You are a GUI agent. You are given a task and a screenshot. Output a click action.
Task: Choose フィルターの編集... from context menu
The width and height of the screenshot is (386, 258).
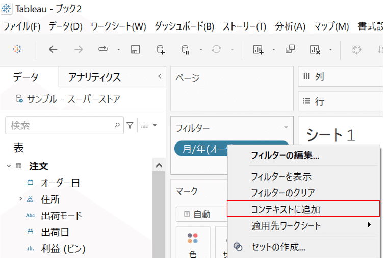[285, 155]
